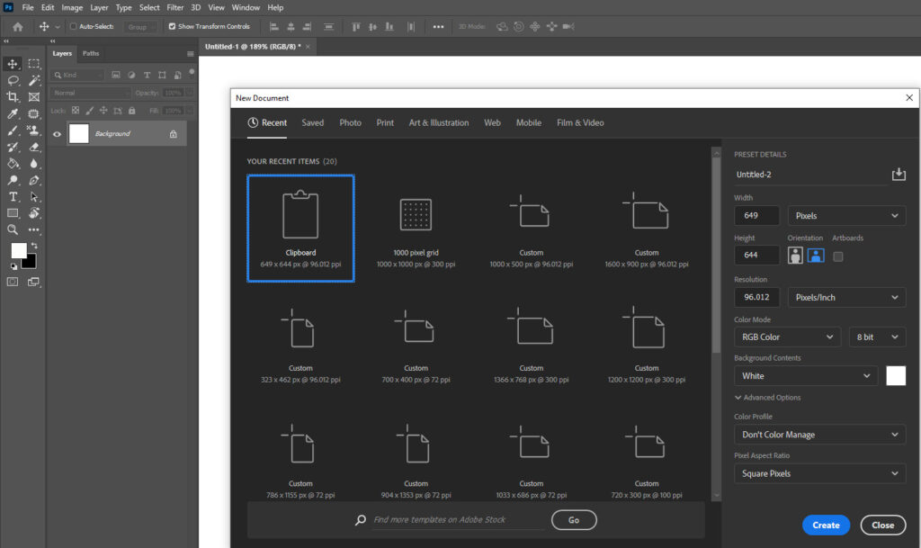Open the RGB Color mode dropdown
This screenshot has height=548, width=921.
(x=787, y=336)
